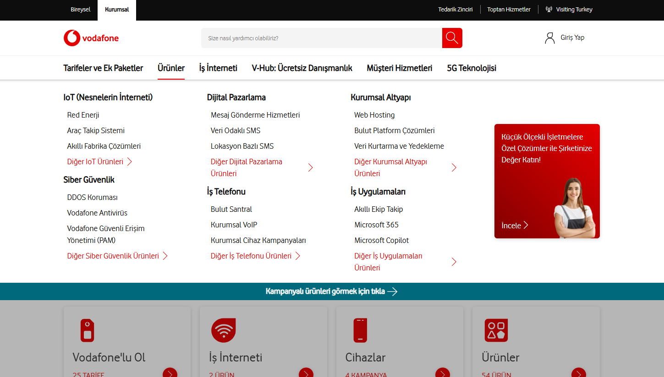
Task: Click the grid icon on Ürünler card
Action: (x=496, y=330)
